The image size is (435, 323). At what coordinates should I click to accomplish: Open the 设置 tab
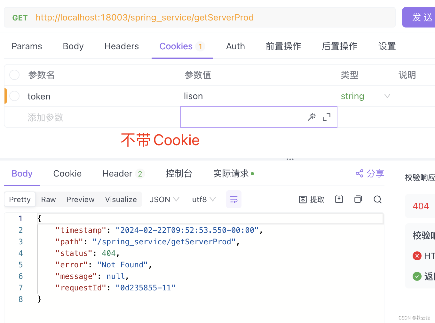coord(387,46)
